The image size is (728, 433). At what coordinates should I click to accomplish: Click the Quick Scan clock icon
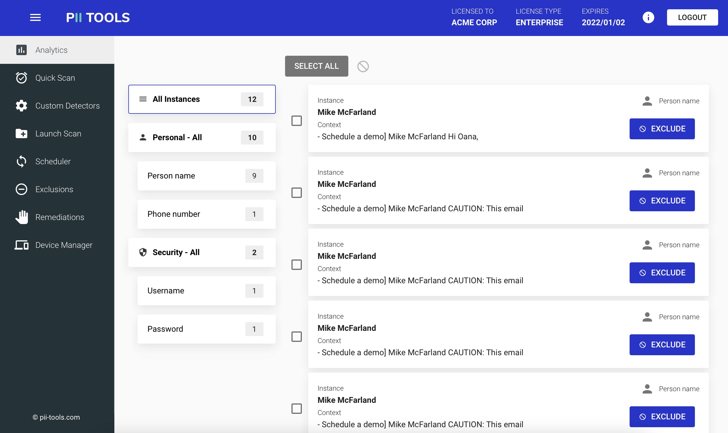(21, 78)
